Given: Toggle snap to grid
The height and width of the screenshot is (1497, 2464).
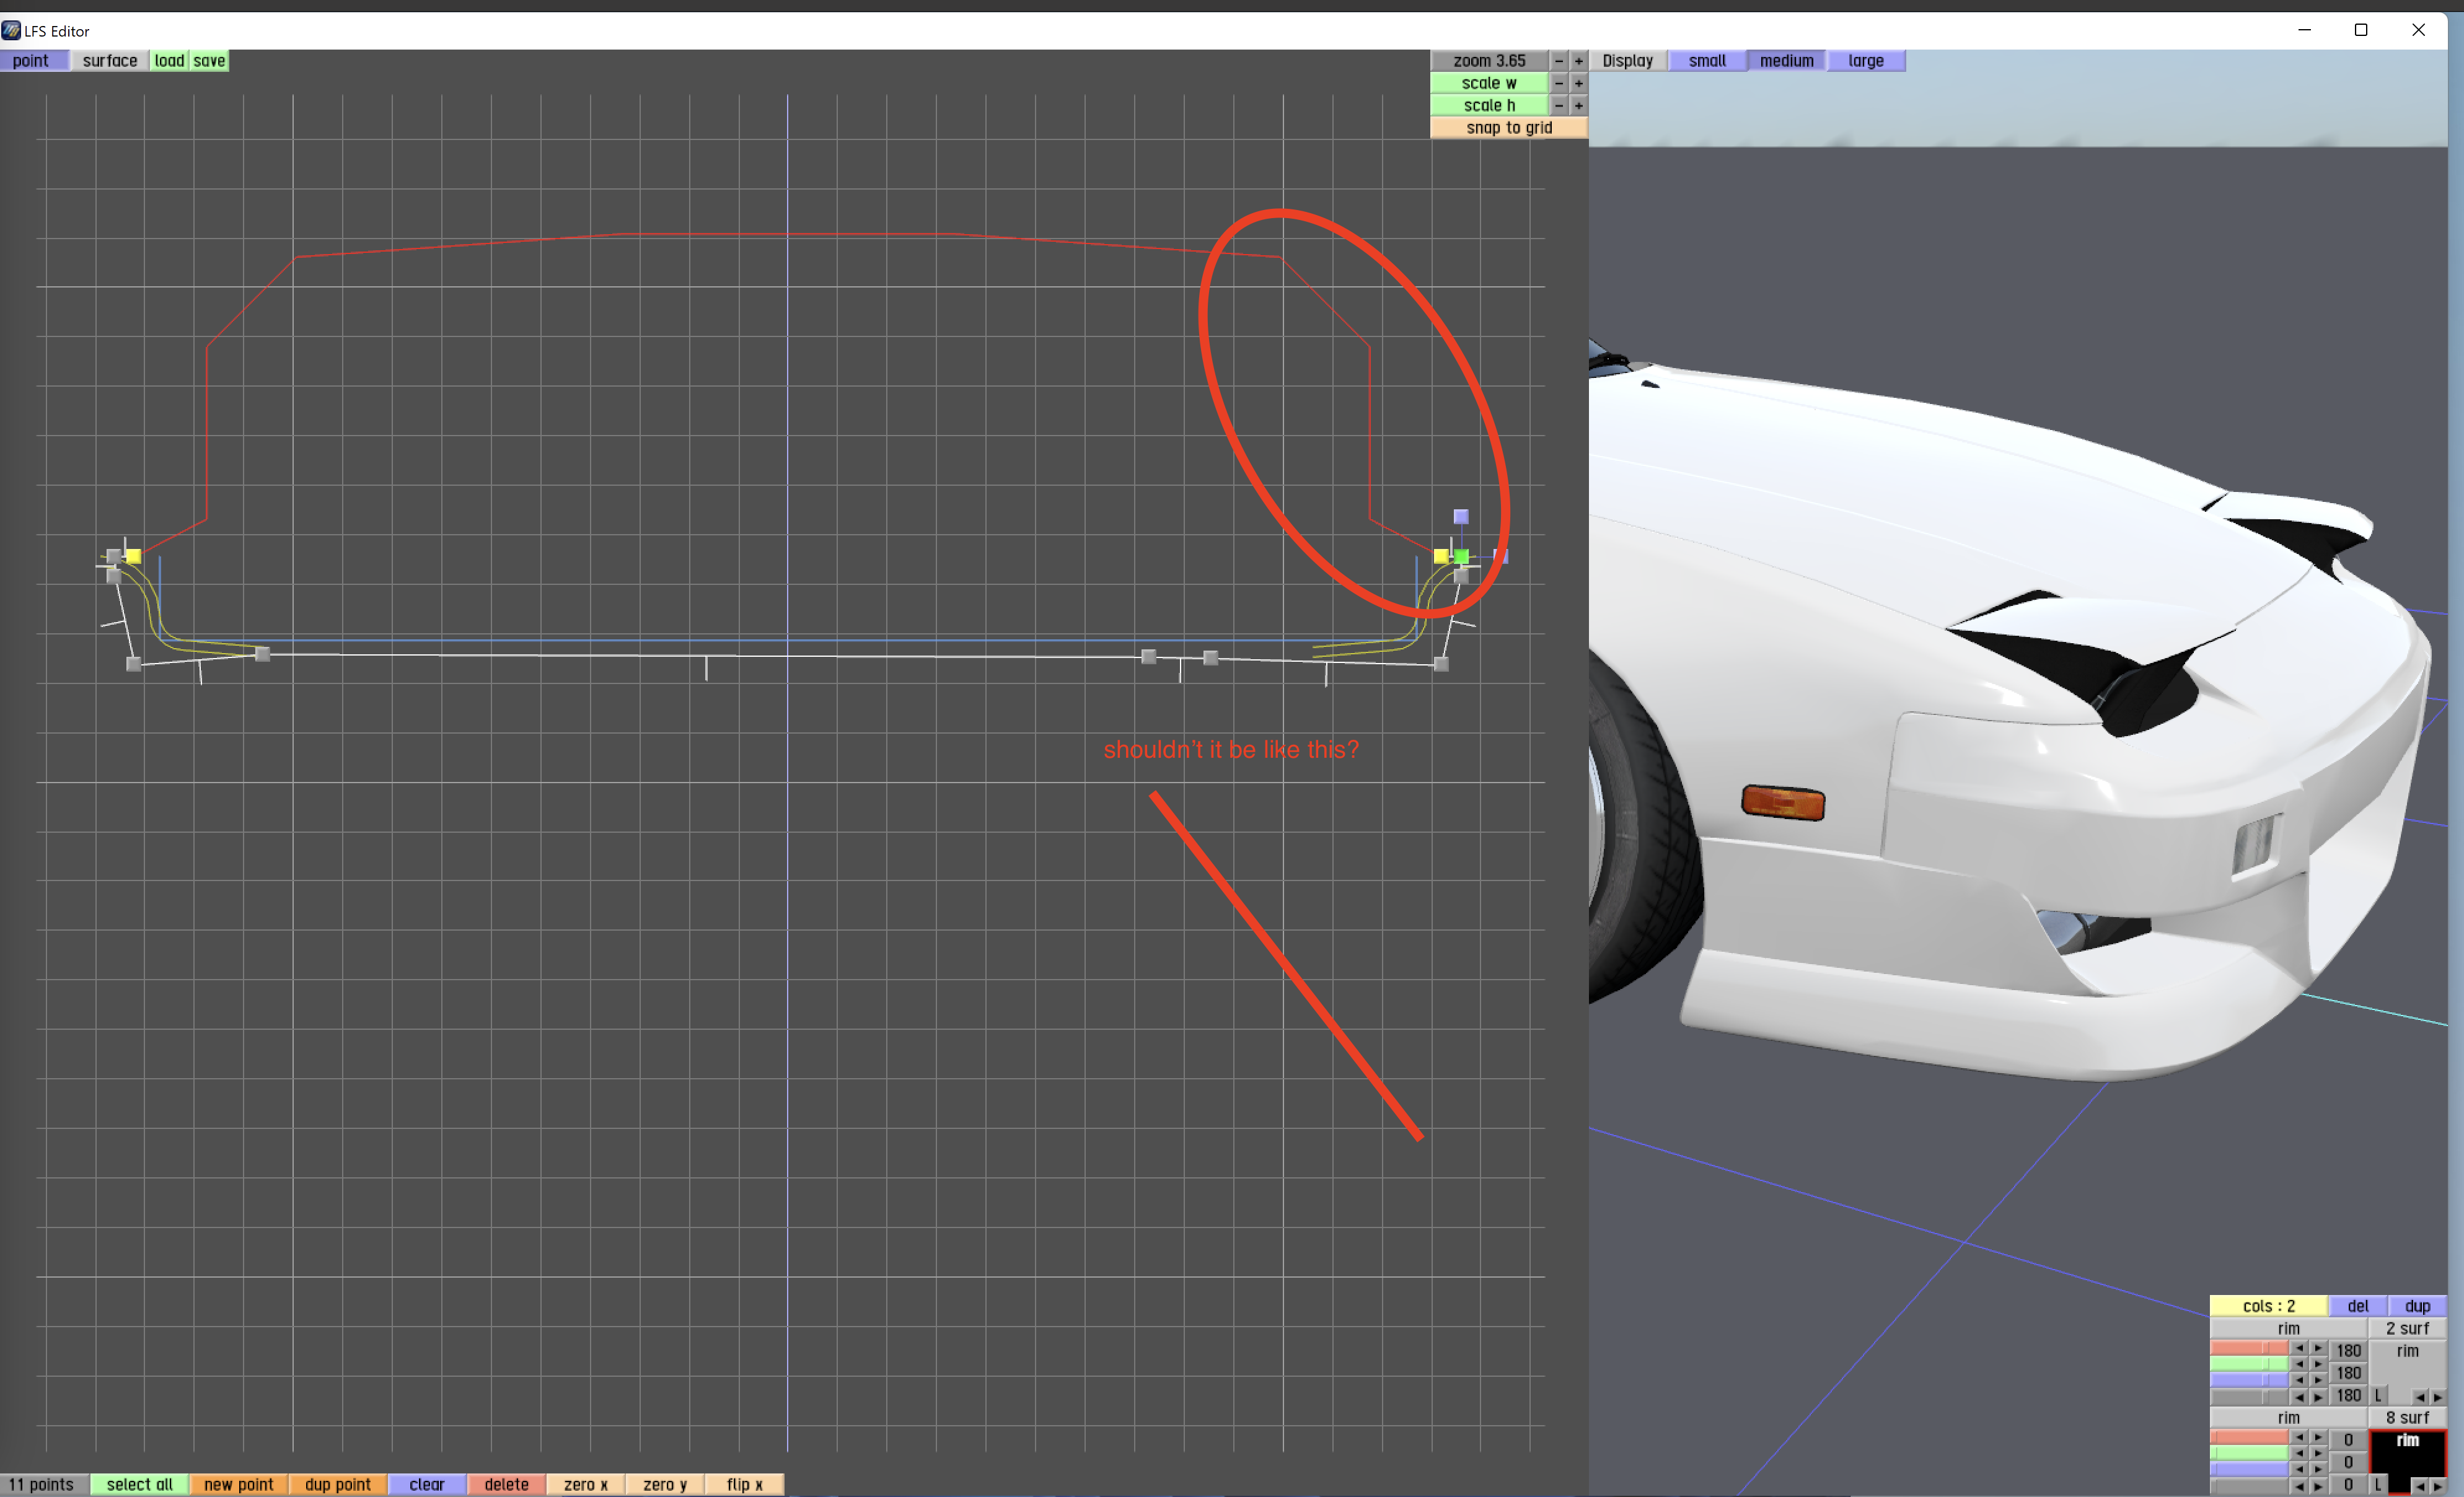Looking at the screenshot, I should 1508,128.
